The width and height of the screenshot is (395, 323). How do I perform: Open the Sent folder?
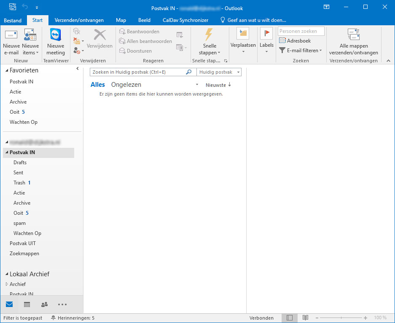(18, 173)
